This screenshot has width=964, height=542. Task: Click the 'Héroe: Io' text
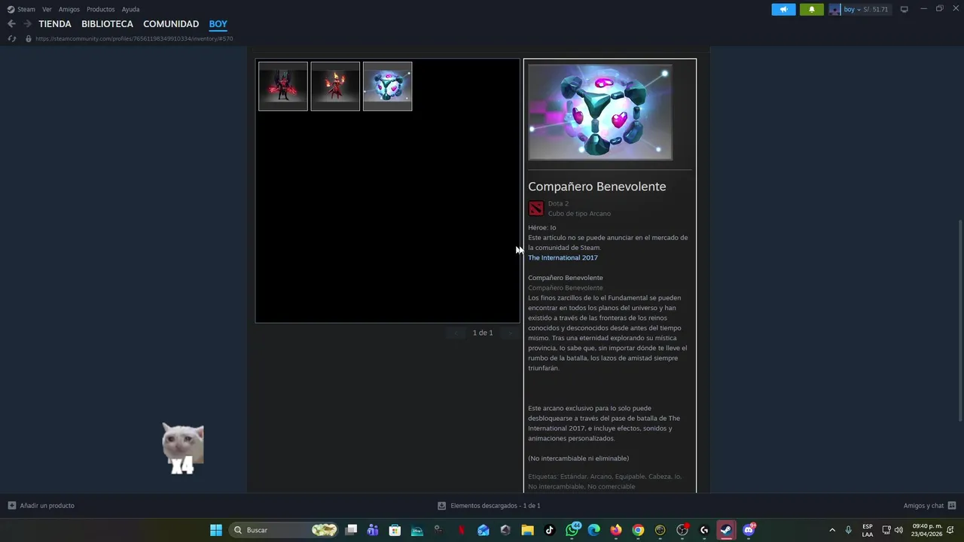[541, 227]
